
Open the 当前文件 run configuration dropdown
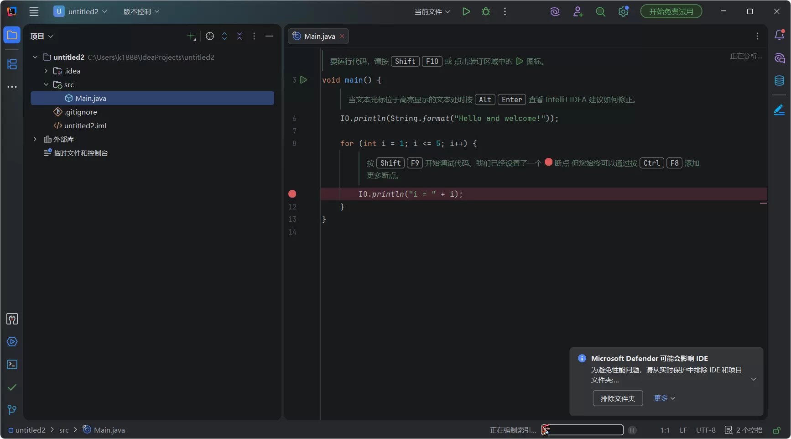tap(431, 11)
